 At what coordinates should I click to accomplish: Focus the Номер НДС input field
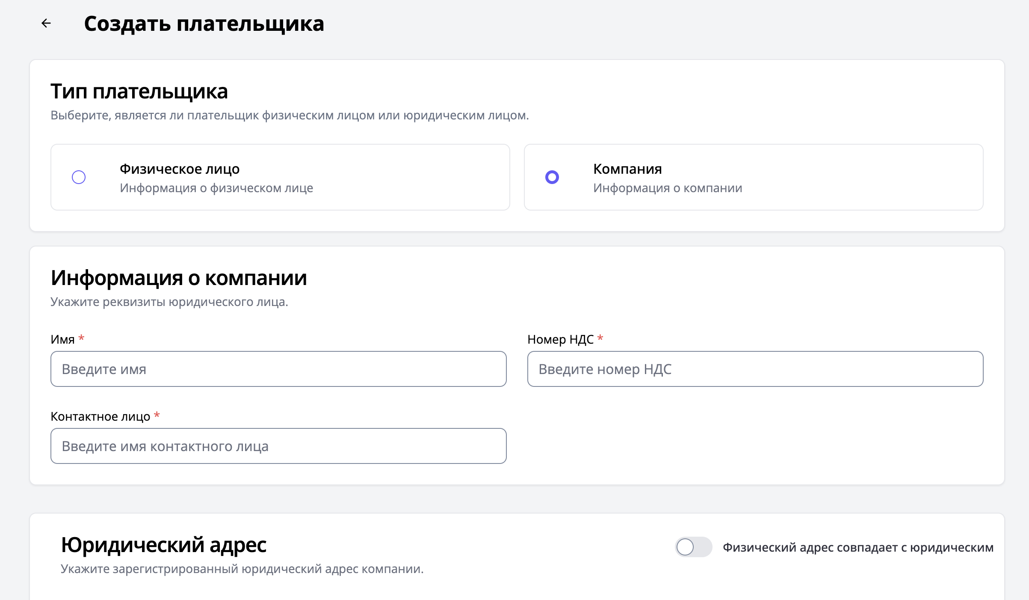pyautogui.click(x=755, y=369)
